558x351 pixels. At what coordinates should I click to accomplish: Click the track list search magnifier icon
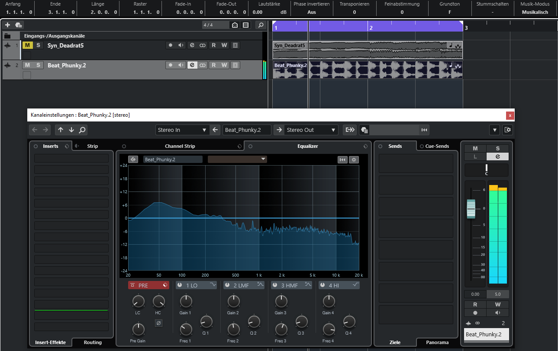point(260,25)
